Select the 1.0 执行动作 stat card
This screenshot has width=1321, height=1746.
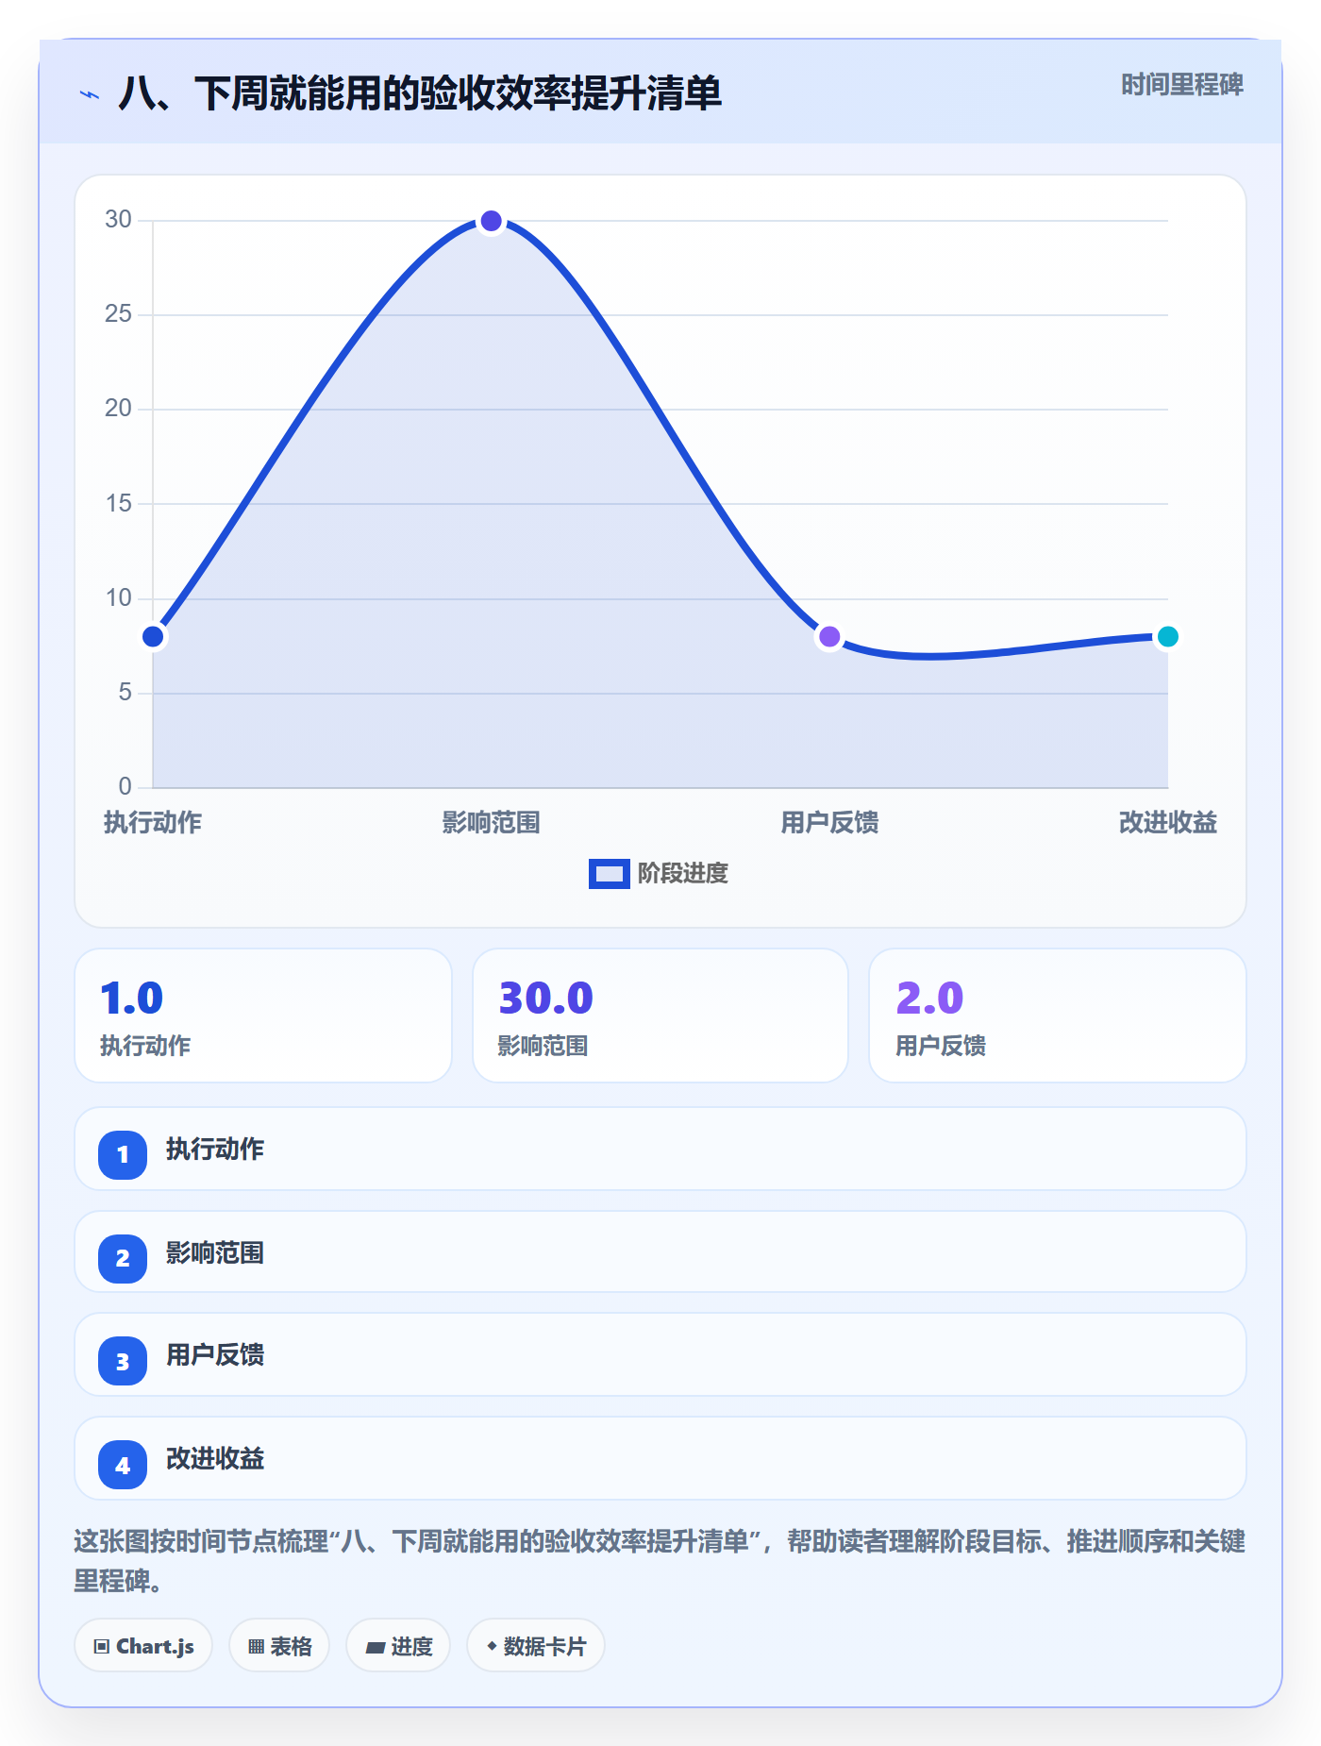click(263, 1016)
